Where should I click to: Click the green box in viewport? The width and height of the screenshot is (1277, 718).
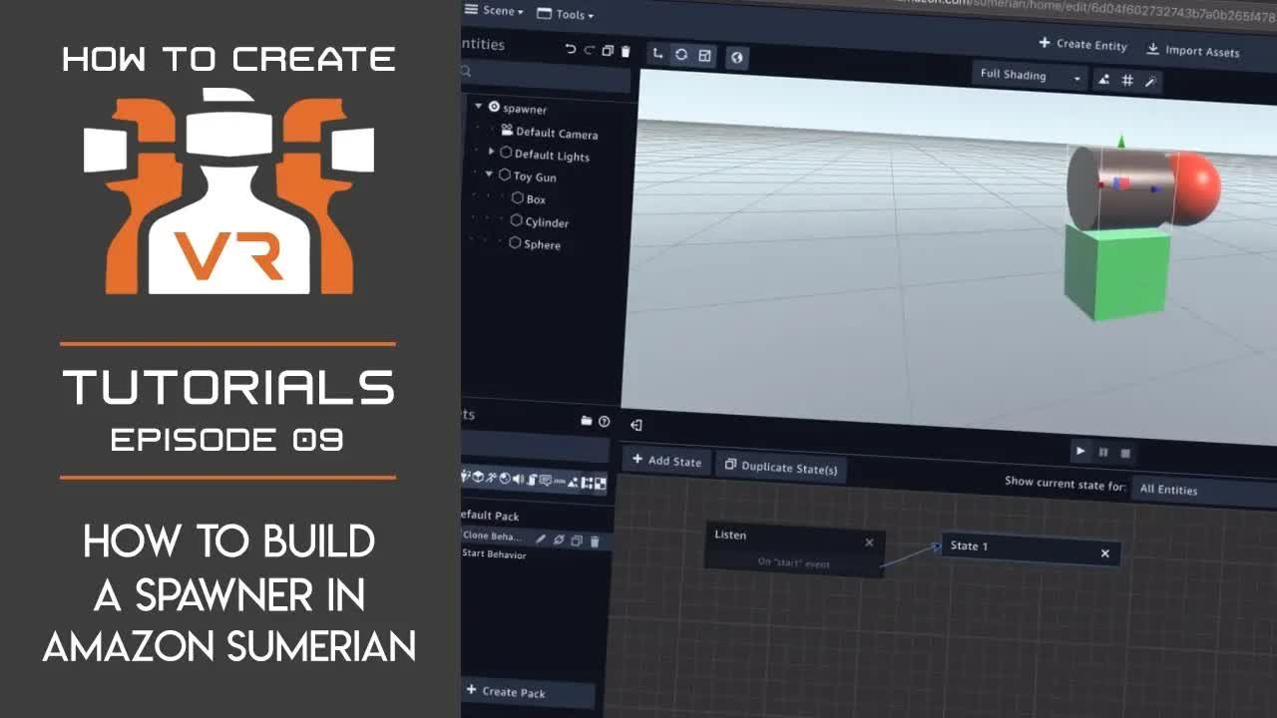[1115, 271]
